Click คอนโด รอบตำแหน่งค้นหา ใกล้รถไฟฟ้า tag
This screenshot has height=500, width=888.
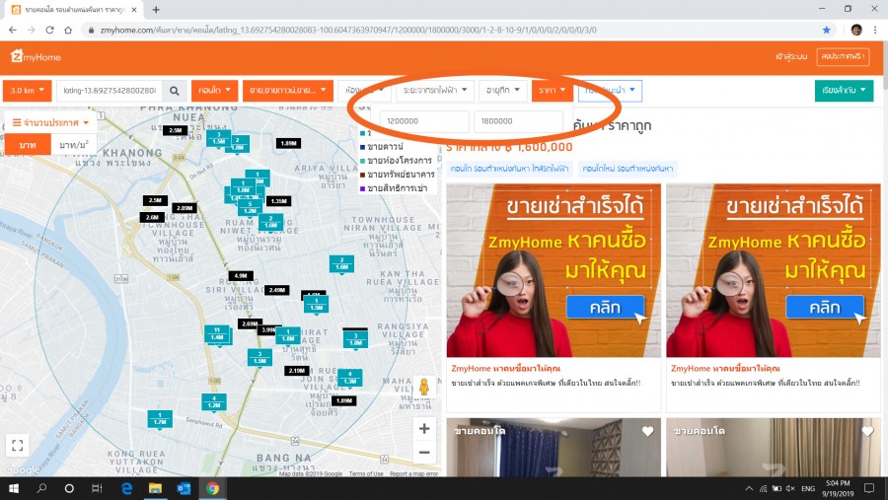coord(509,169)
